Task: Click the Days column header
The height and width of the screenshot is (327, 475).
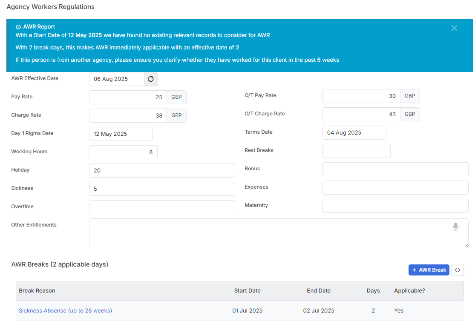Action: tap(373, 291)
